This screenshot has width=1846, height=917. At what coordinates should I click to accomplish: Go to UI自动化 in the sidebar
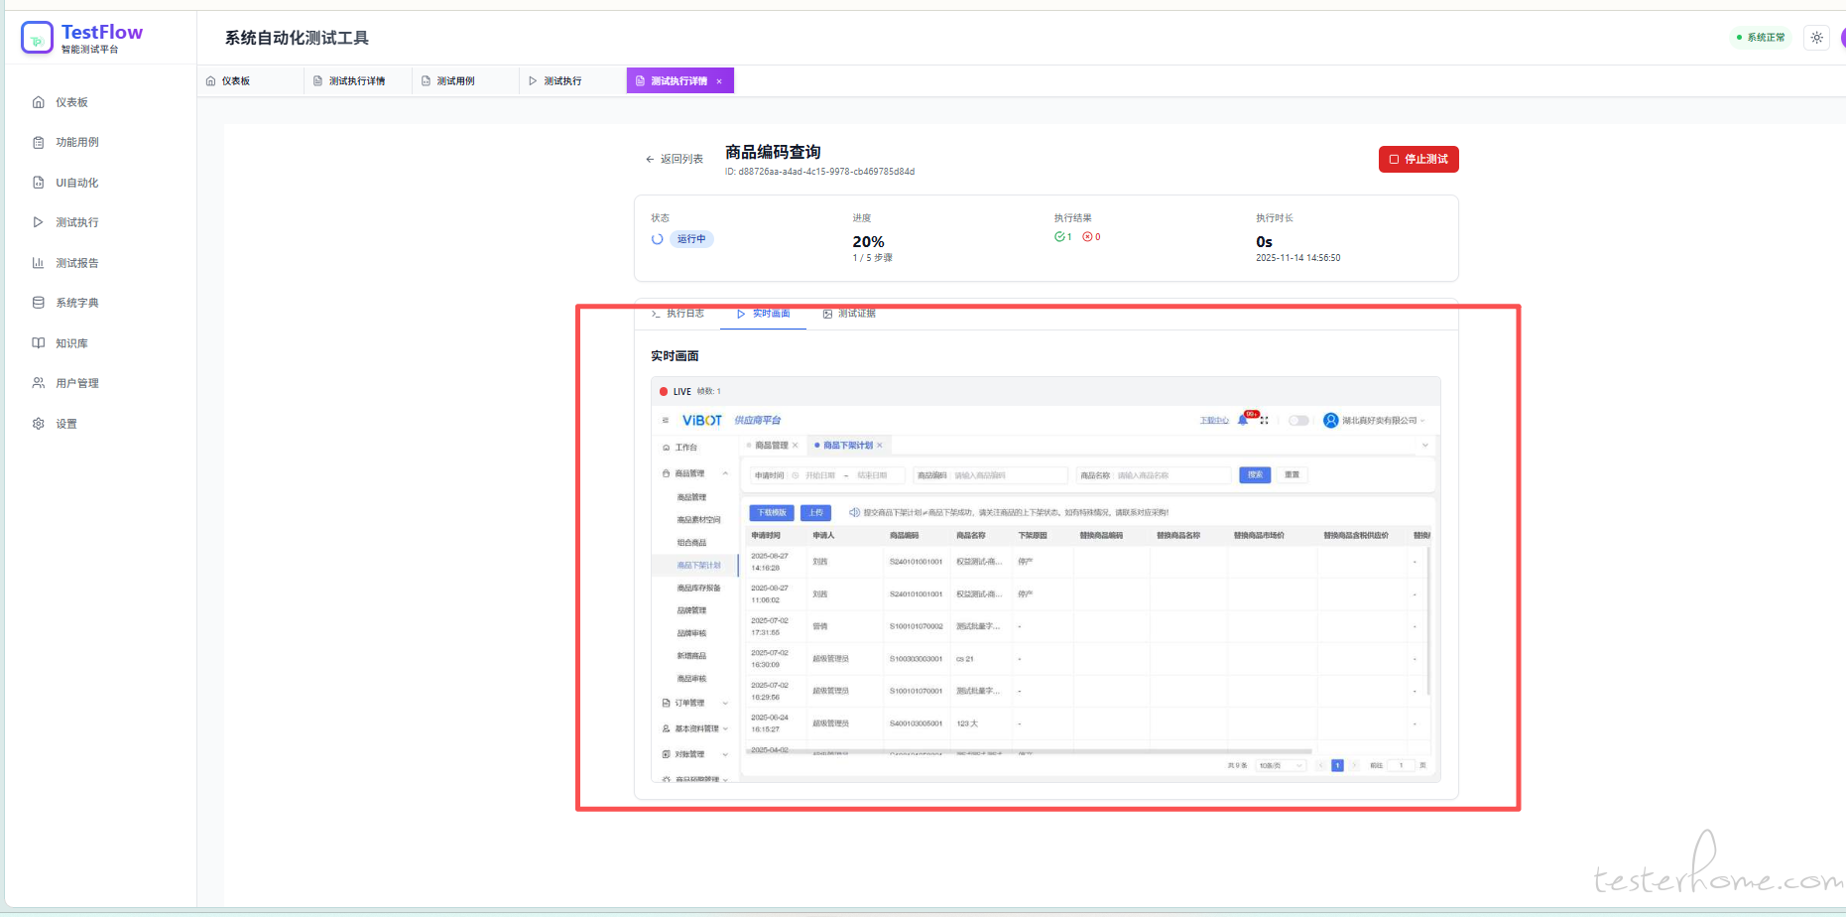pyautogui.click(x=76, y=183)
